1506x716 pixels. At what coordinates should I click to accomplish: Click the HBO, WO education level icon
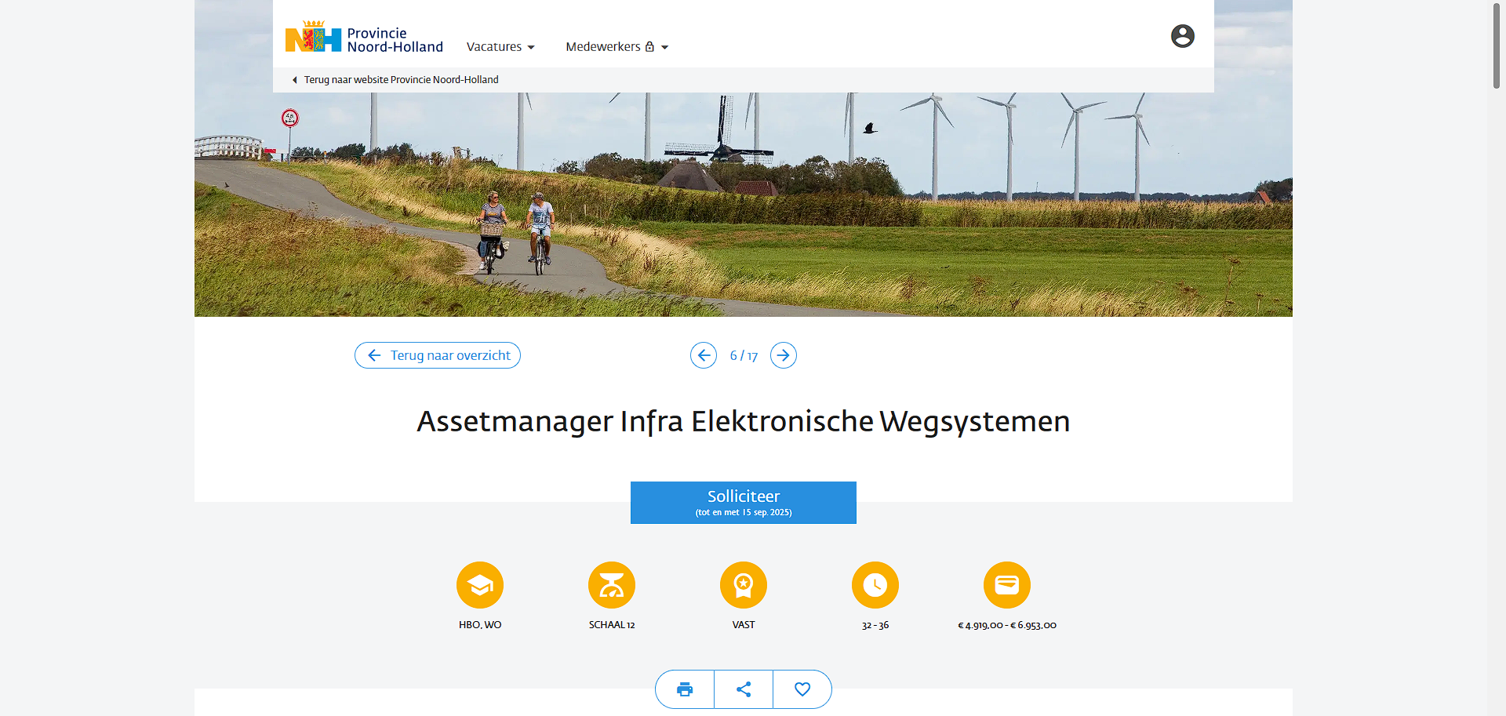[480, 585]
